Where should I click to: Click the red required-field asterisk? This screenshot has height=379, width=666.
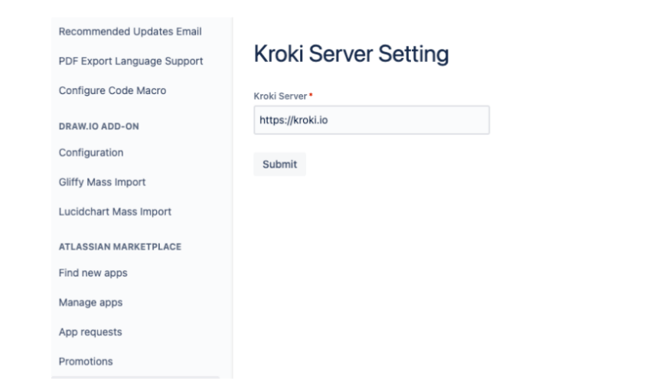(311, 96)
